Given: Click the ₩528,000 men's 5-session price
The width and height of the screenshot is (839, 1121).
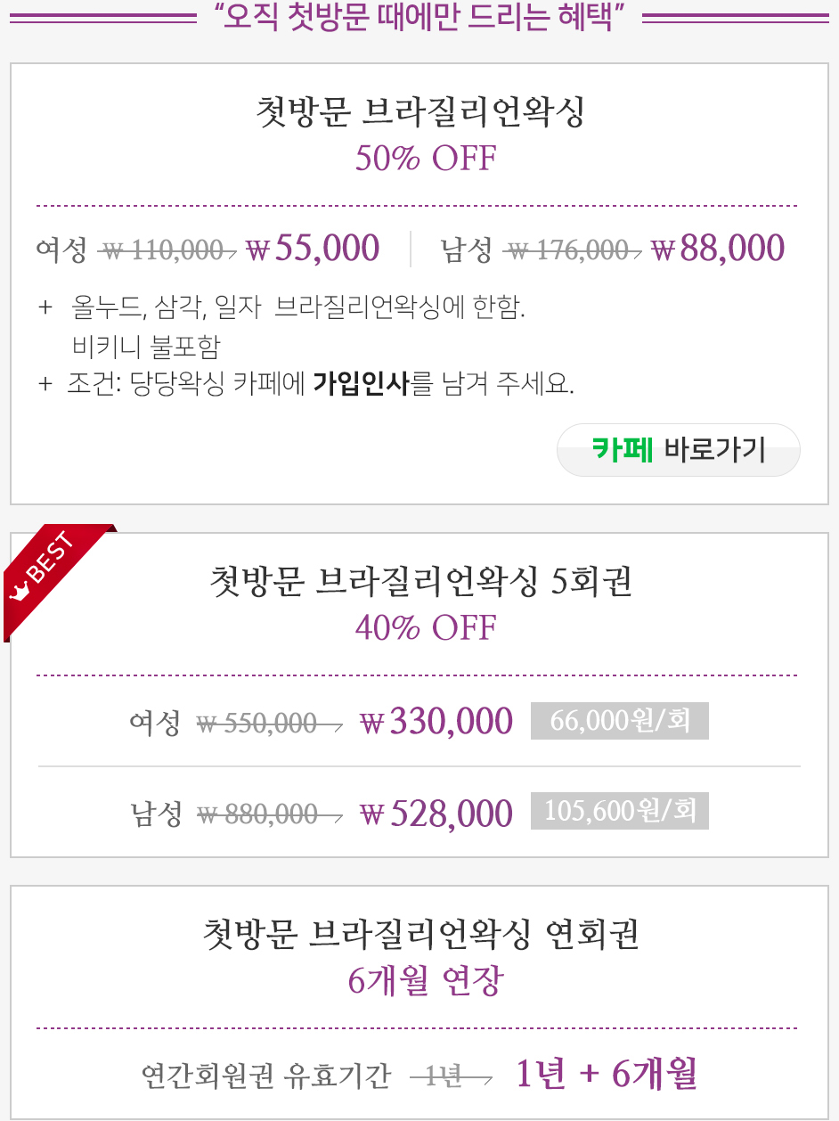Looking at the screenshot, I should pyautogui.click(x=436, y=814).
